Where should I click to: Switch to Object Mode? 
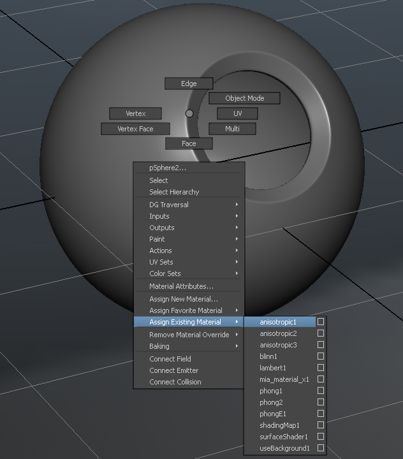click(x=245, y=98)
